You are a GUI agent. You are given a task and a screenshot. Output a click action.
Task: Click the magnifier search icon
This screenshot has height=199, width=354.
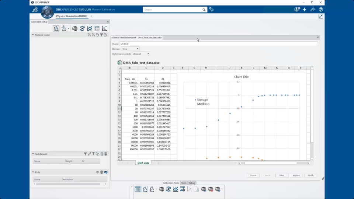(x=204, y=10)
